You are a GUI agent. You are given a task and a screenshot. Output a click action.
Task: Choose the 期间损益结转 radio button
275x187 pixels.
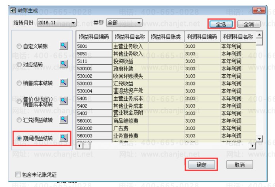(19, 138)
